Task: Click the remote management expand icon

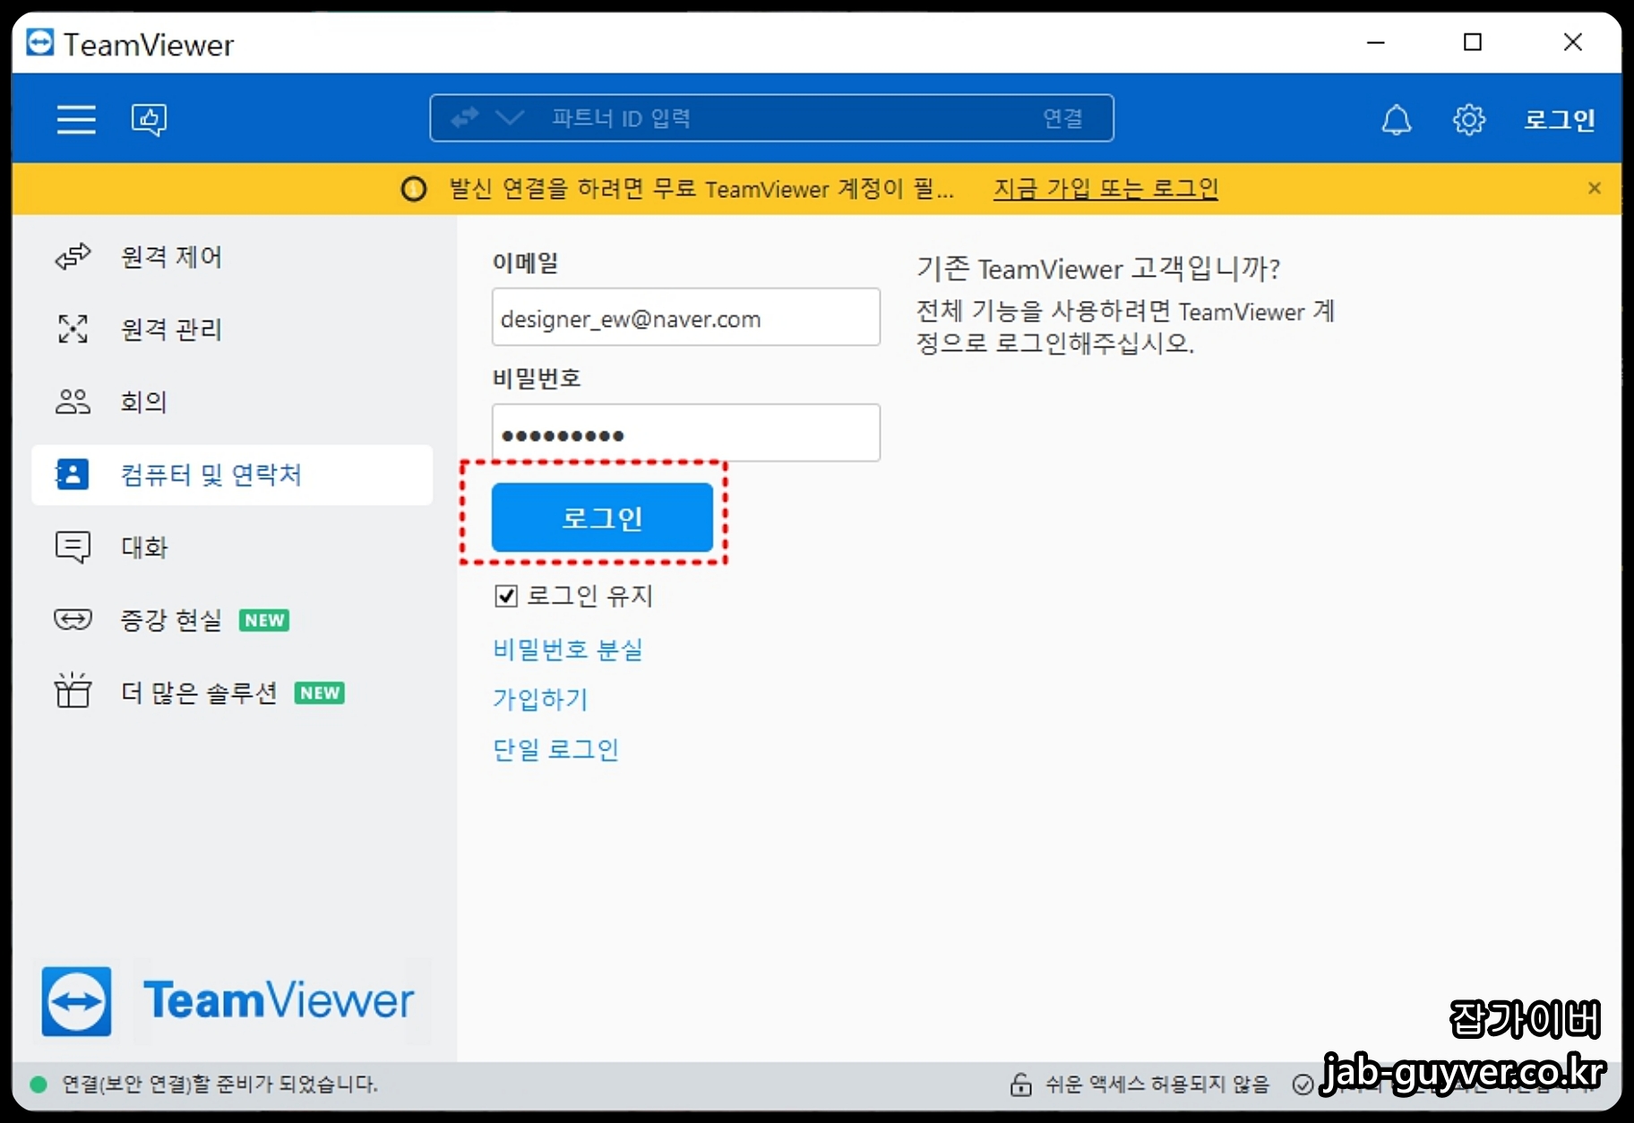Action: tap(73, 330)
